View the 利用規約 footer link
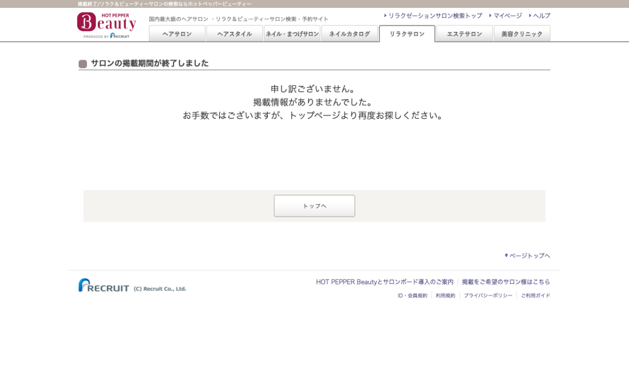Image resolution: width=629 pixels, height=377 pixels. click(445, 295)
